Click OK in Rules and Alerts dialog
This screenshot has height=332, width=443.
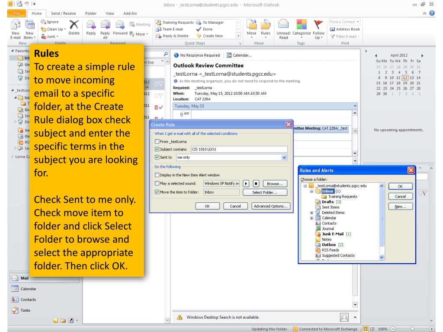point(400,186)
